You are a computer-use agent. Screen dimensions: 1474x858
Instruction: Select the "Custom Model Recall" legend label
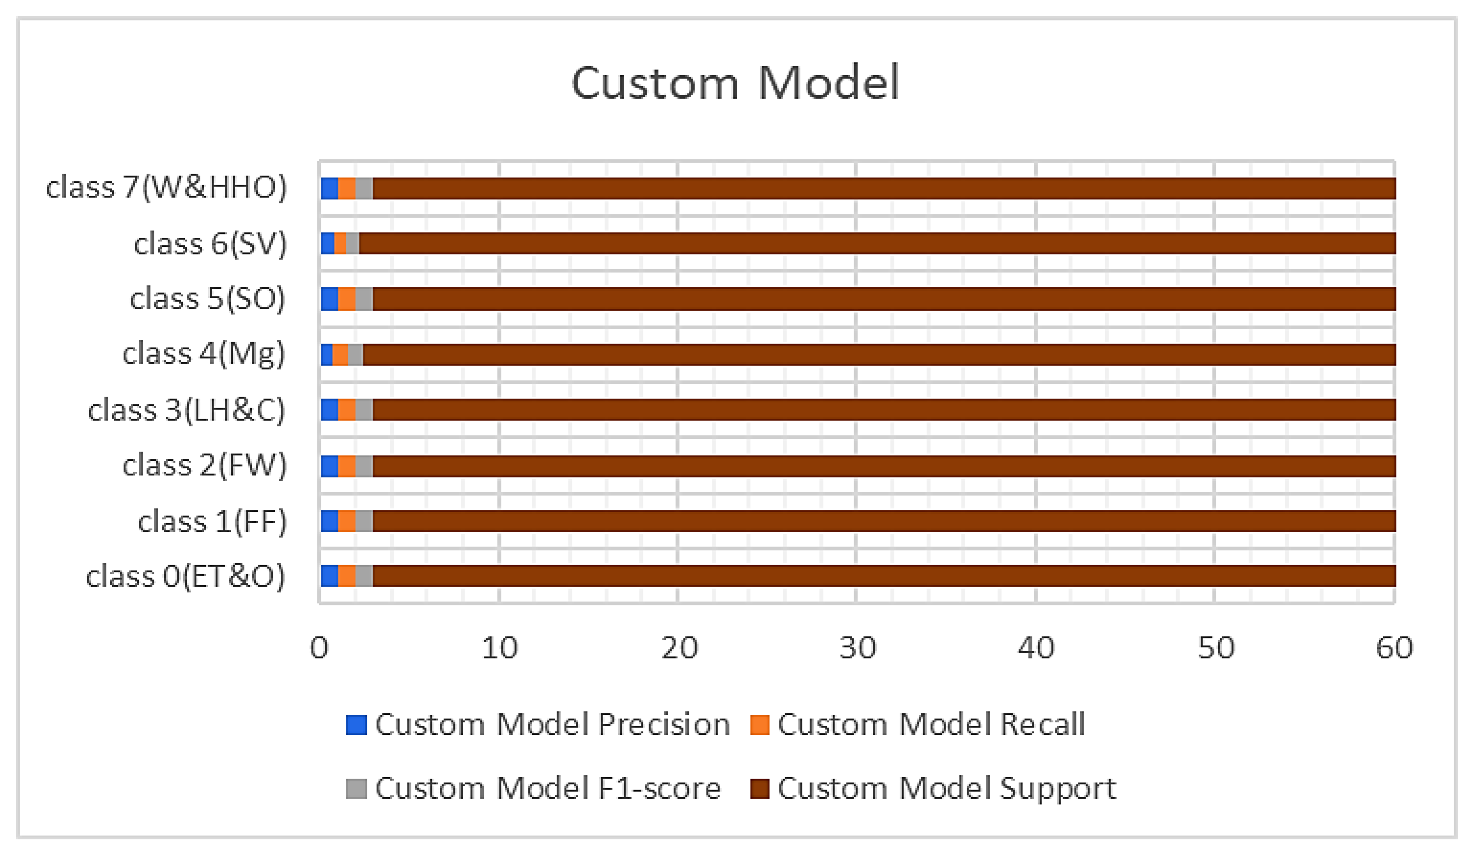coord(931,725)
